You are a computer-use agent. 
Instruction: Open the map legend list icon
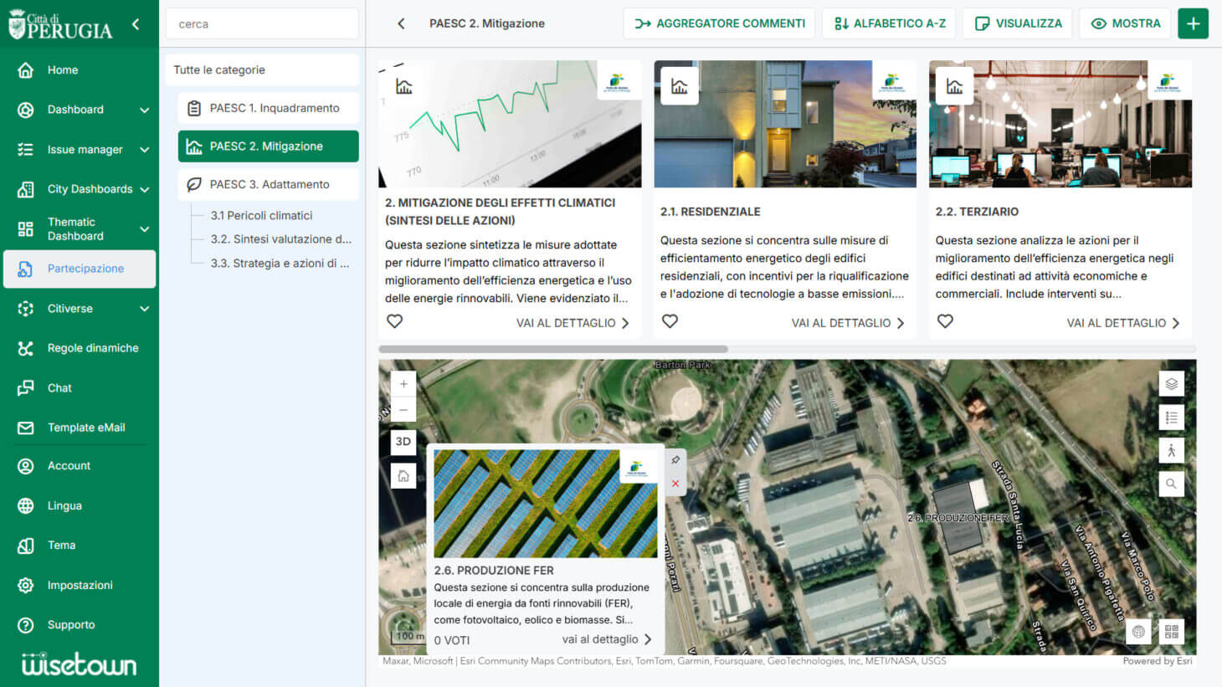(1172, 418)
